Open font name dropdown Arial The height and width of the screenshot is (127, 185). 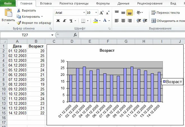tap(84, 13)
